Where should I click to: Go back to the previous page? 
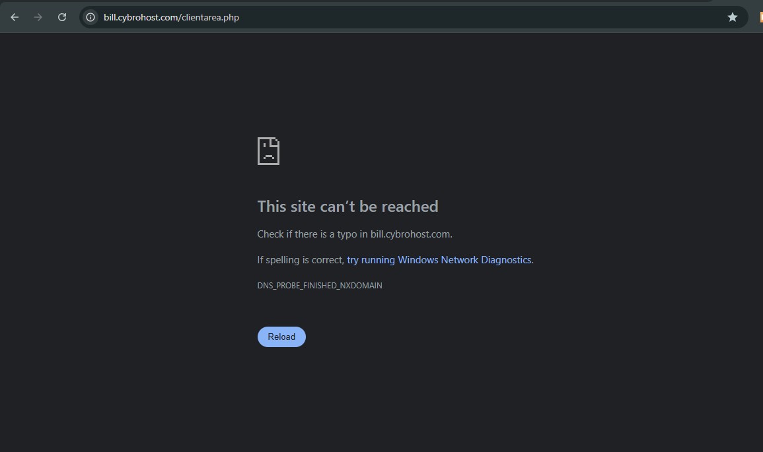[x=15, y=18]
